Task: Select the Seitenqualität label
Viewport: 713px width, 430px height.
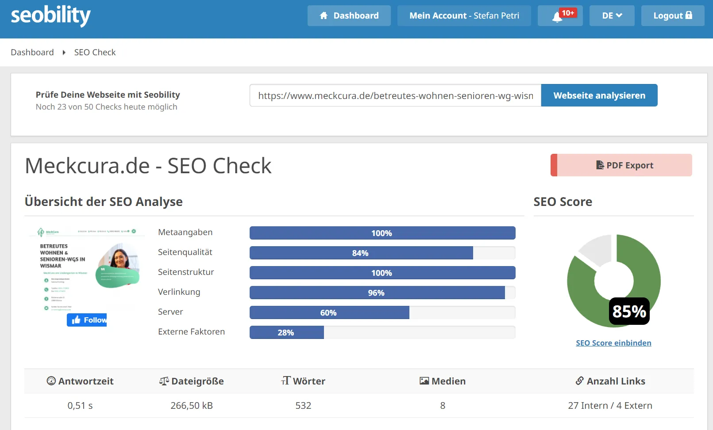Action: [x=185, y=252]
